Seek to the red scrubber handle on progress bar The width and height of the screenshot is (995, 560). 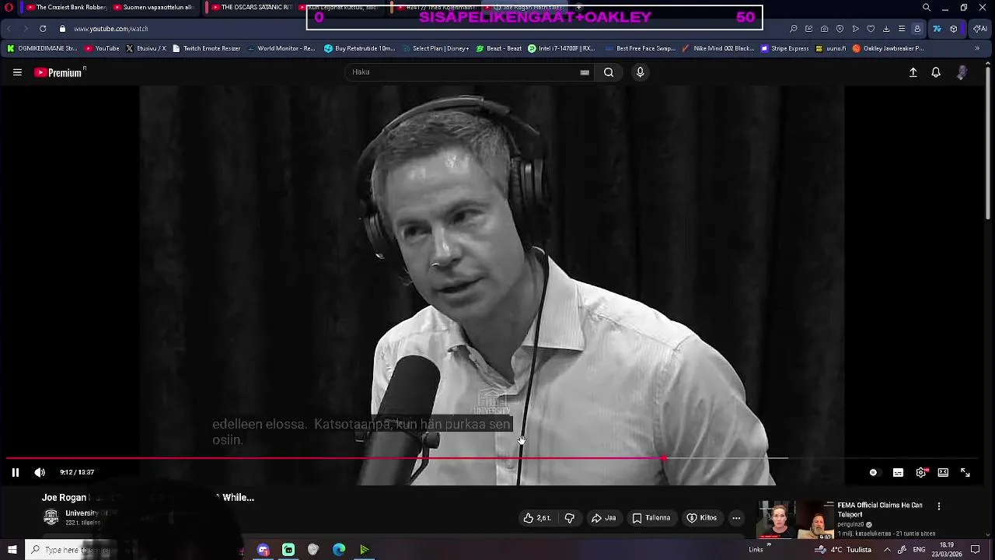[663, 458]
